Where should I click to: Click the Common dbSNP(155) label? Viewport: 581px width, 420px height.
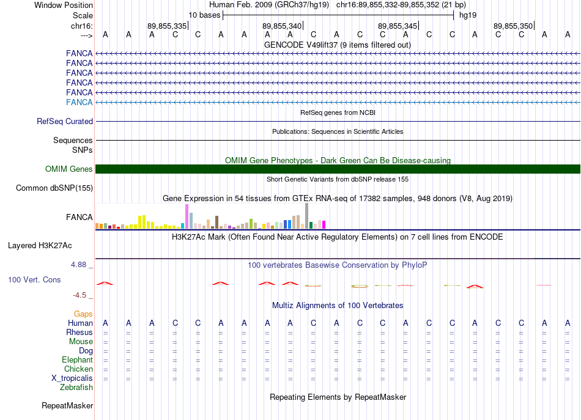[54, 188]
